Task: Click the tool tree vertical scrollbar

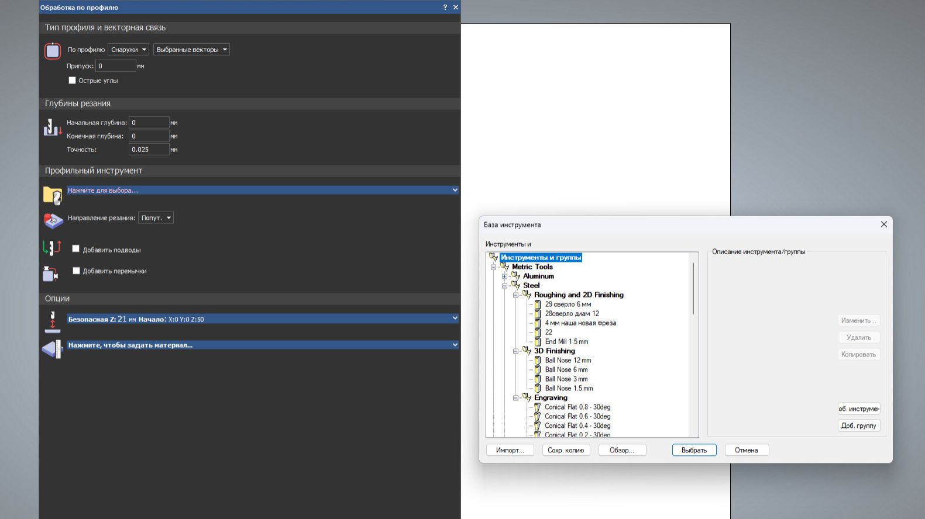Action: click(694, 288)
